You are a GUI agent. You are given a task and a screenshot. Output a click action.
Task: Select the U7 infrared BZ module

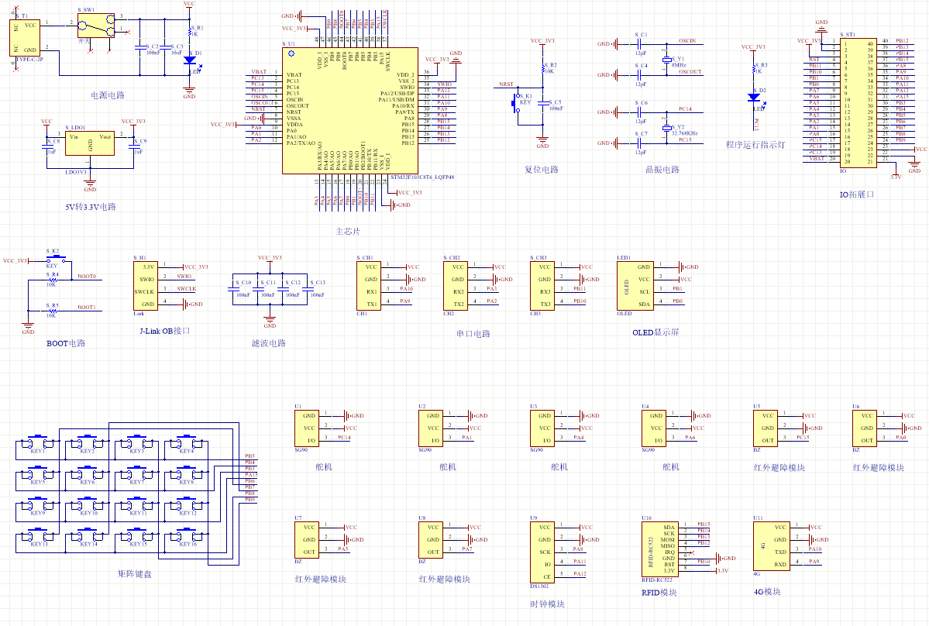coord(306,539)
